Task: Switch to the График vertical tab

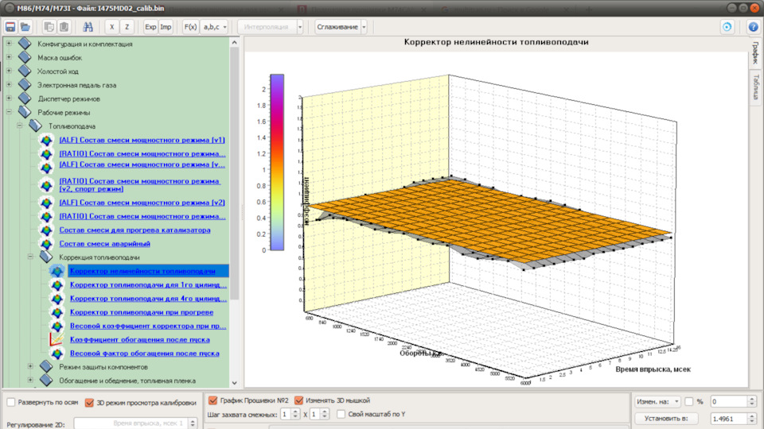Action: (755, 52)
